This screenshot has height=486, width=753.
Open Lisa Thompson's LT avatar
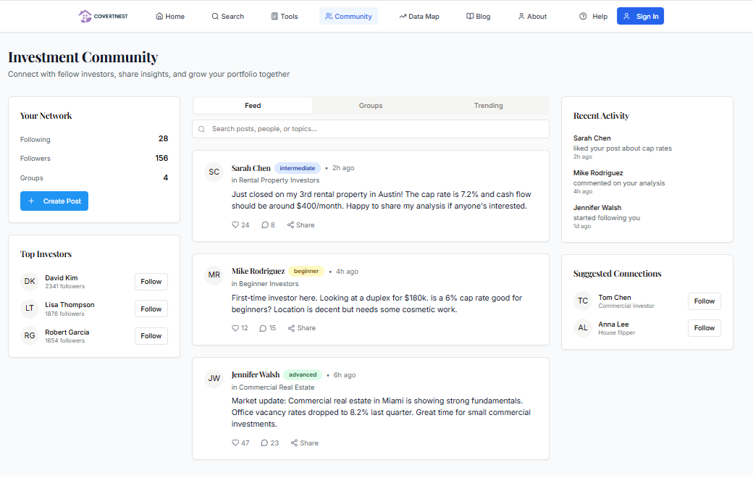pos(30,309)
